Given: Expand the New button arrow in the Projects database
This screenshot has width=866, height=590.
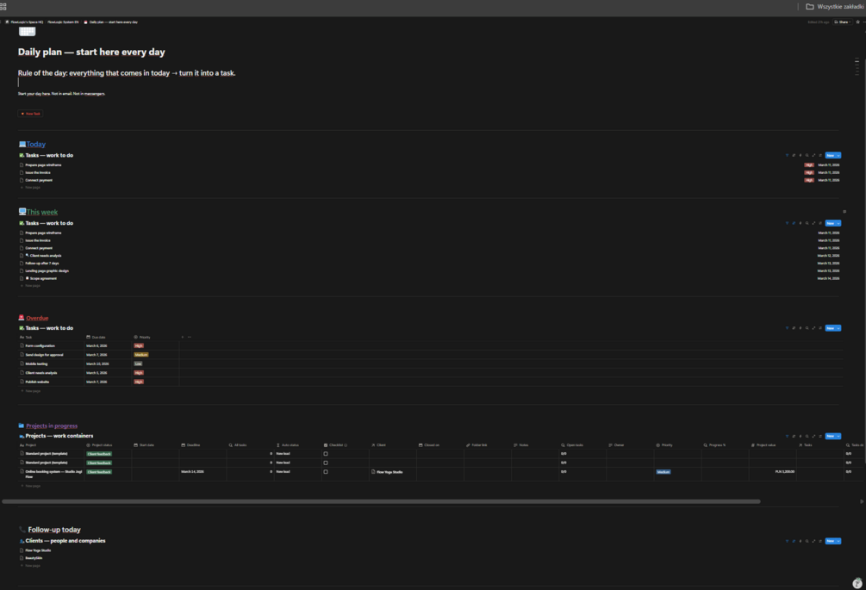Looking at the screenshot, I should 838,437.
